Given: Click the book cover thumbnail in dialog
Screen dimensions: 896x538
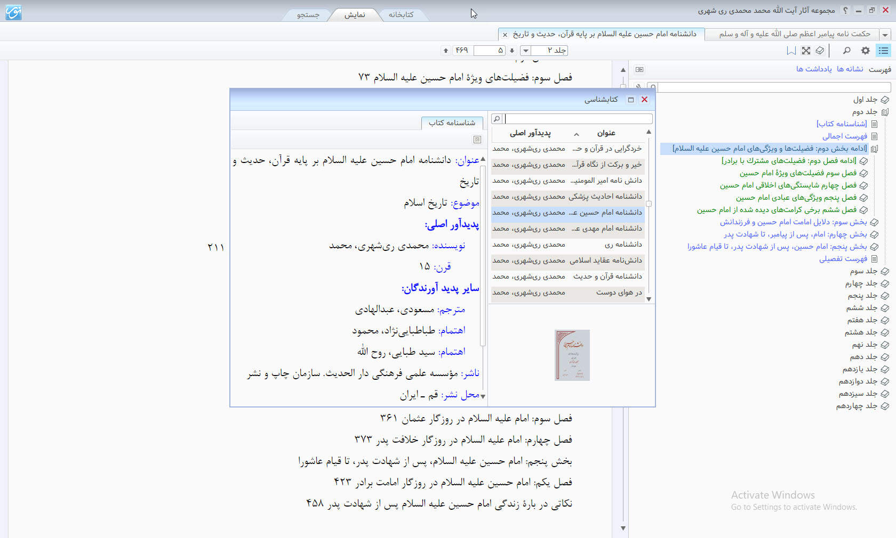Looking at the screenshot, I should point(572,355).
